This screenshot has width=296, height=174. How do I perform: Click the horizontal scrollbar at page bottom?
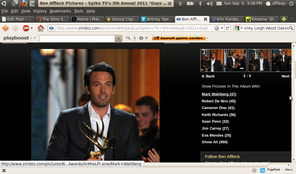(x=207, y=165)
